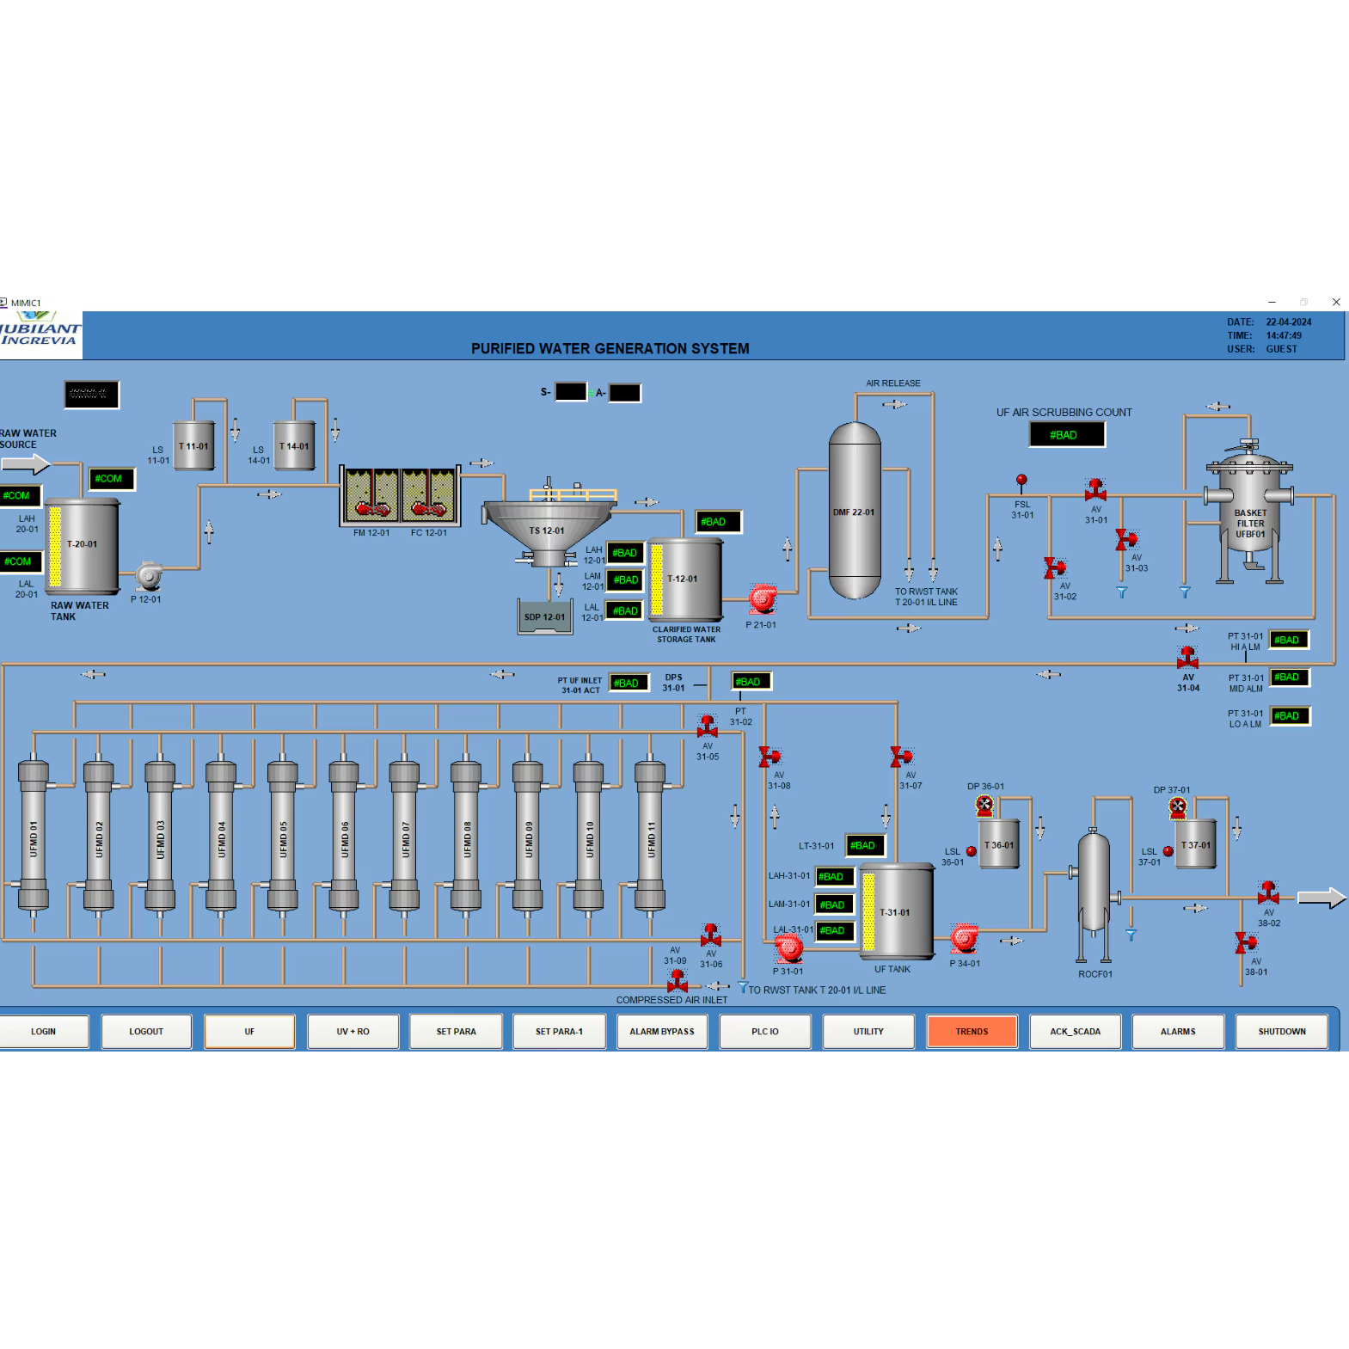The image size is (1349, 1349).
Task: Click valve AV 38-02 icon
Action: tap(1268, 892)
